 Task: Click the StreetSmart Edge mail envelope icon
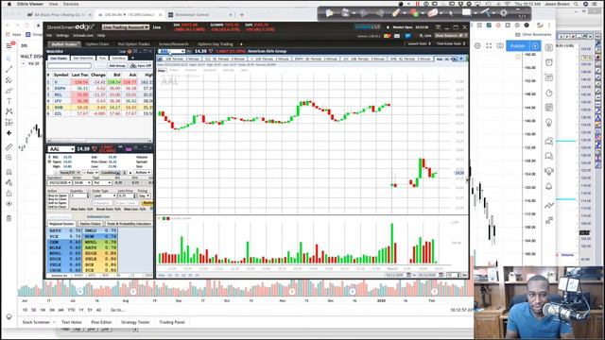coord(397,36)
